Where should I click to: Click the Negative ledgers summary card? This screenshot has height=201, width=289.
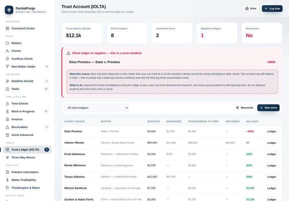point(217,33)
